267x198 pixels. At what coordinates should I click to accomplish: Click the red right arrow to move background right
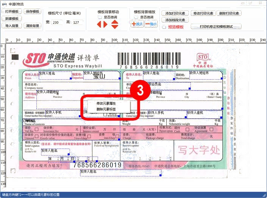click(105, 24)
